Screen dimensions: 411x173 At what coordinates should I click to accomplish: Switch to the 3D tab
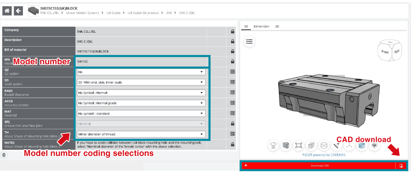246,26
